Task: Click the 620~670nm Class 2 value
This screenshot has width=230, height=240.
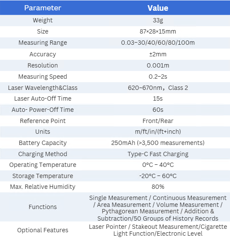Action: pos(158,88)
